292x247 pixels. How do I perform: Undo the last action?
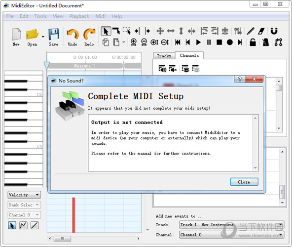pyautogui.click(x=73, y=37)
